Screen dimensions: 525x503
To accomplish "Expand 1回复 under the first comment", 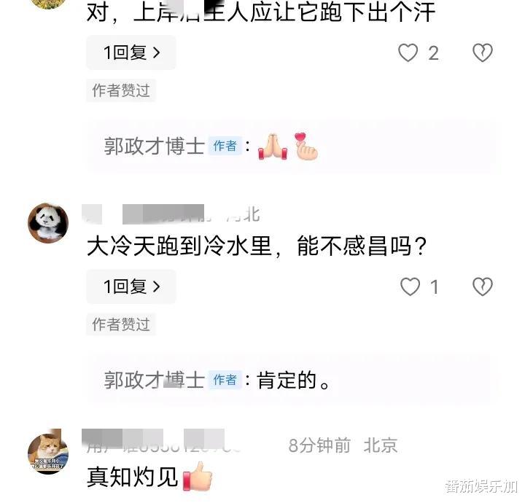I will coord(131,52).
